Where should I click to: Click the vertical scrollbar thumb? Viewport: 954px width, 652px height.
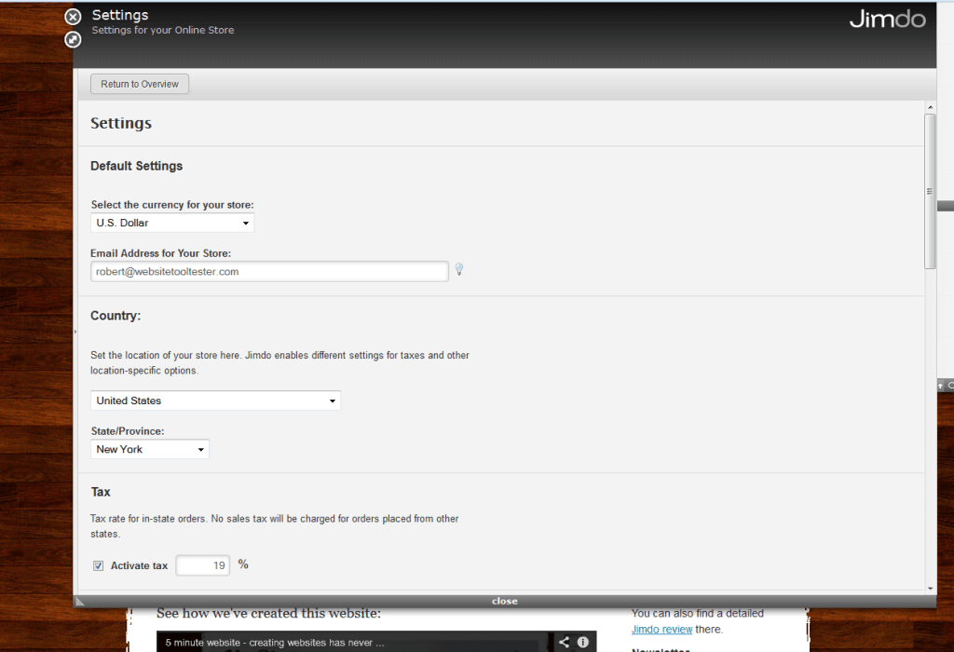(x=930, y=191)
